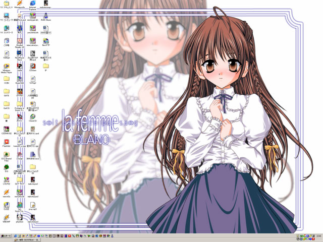
Task: Open the phantom desktop icon
Action: (x=19, y=218)
